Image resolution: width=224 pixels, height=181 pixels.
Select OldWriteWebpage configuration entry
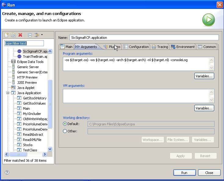click(x=35, y=119)
